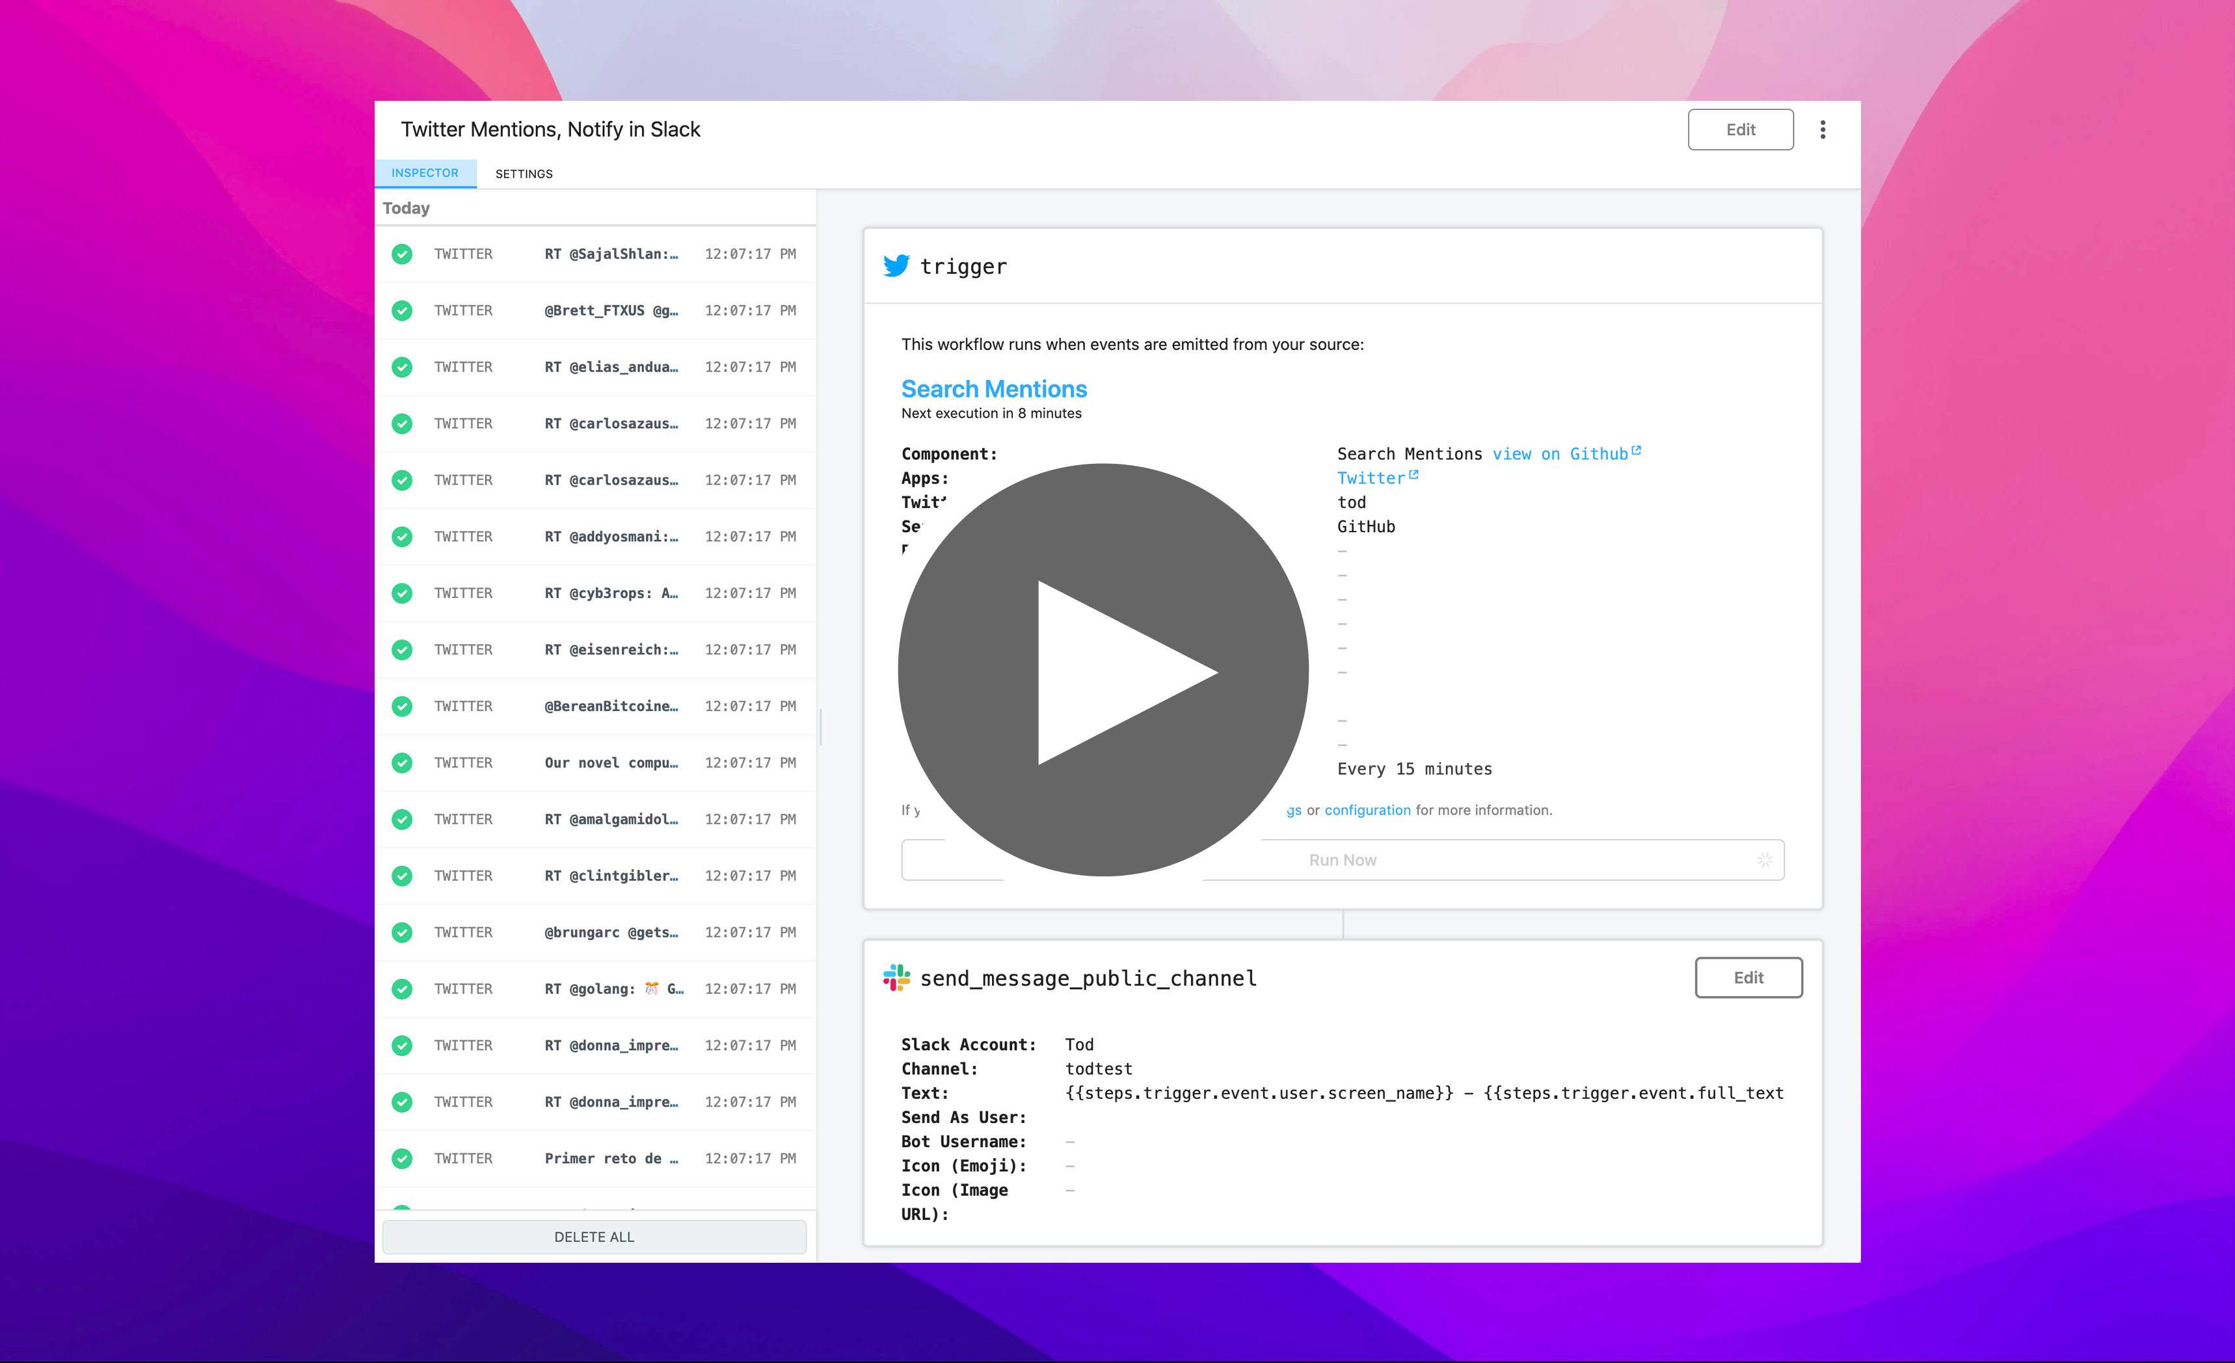The height and width of the screenshot is (1363, 2235).
Task: Select the INSPECTOR tab
Action: 425,172
